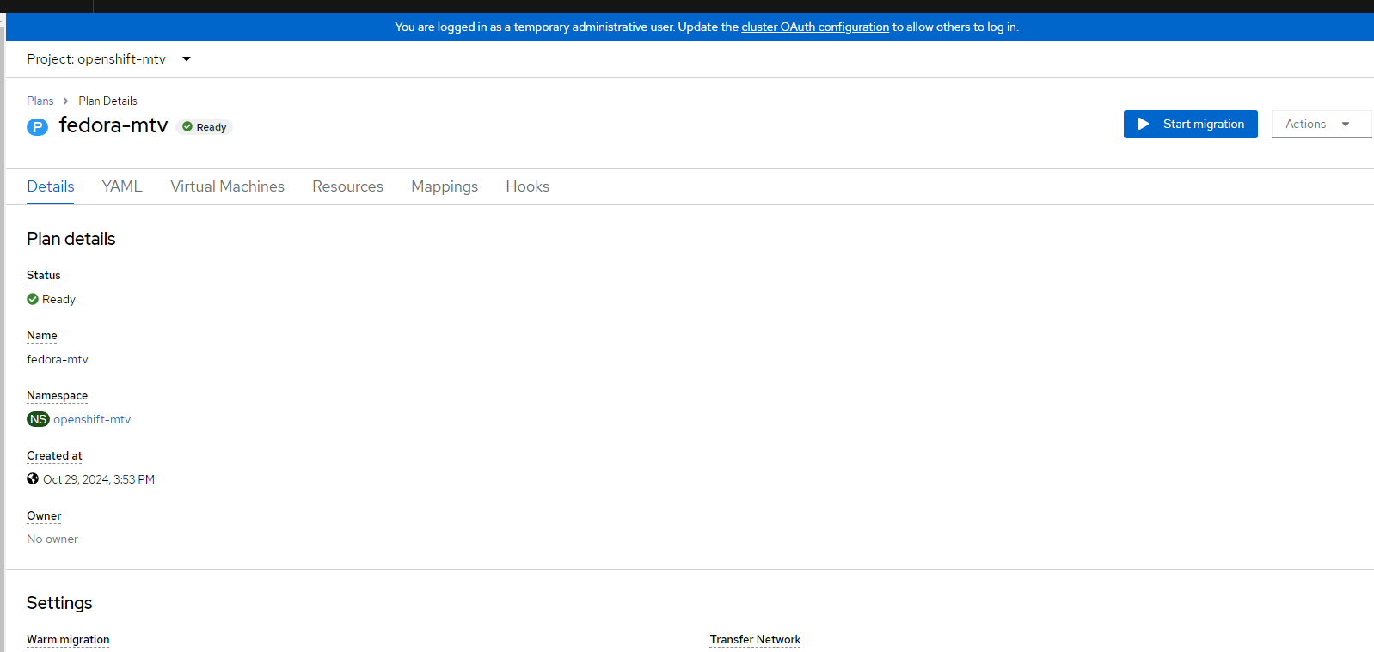Open the openshift-mtv namespace link
The image size is (1374, 652).
pyautogui.click(x=92, y=419)
